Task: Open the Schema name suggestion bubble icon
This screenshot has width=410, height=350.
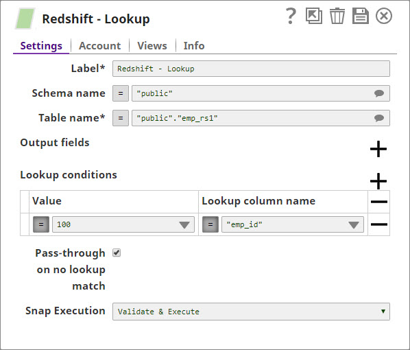Action: [379, 93]
